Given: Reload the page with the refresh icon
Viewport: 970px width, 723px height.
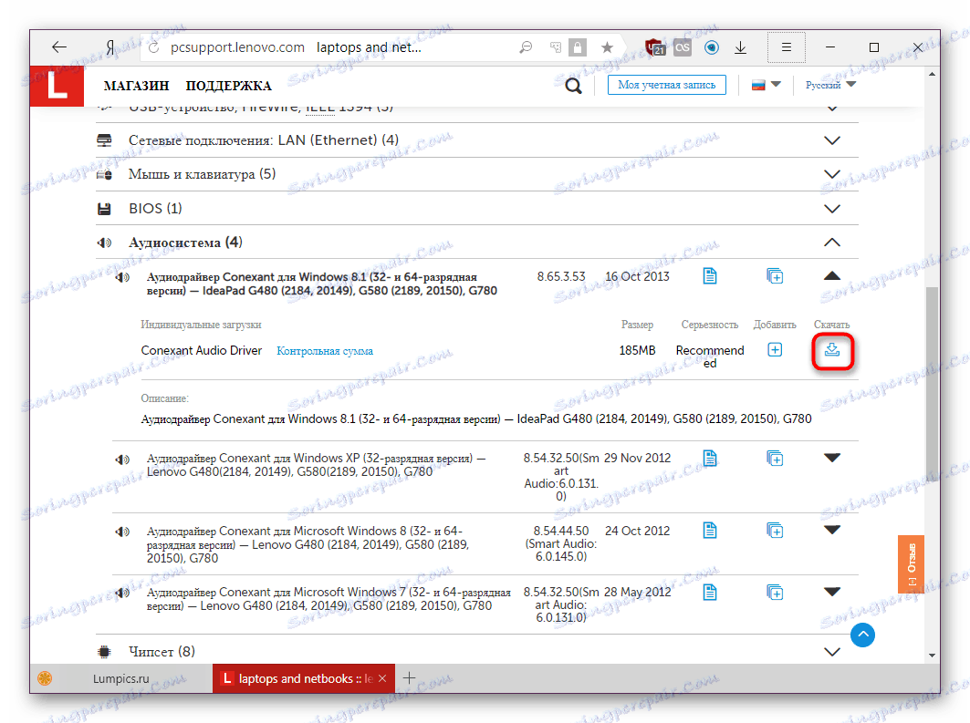Looking at the screenshot, I should (x=154, y=47).
